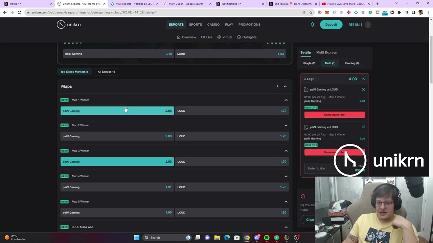The width and height of the screenshot is (433, 243).
Task: Click the user avatar next to balance
Action: (x=368, y=24)
